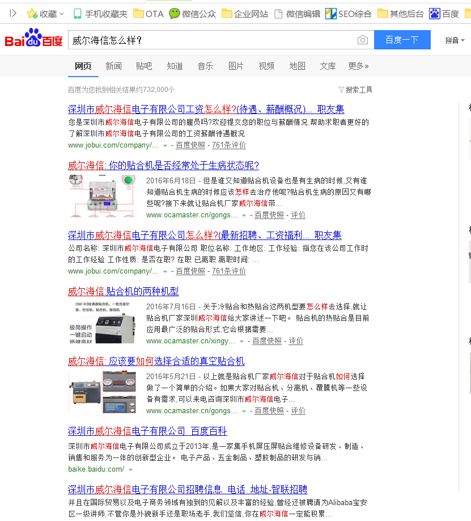Open 手机收藏夹 bookmark
Screen dimensions: 471x521
(100, 14)
